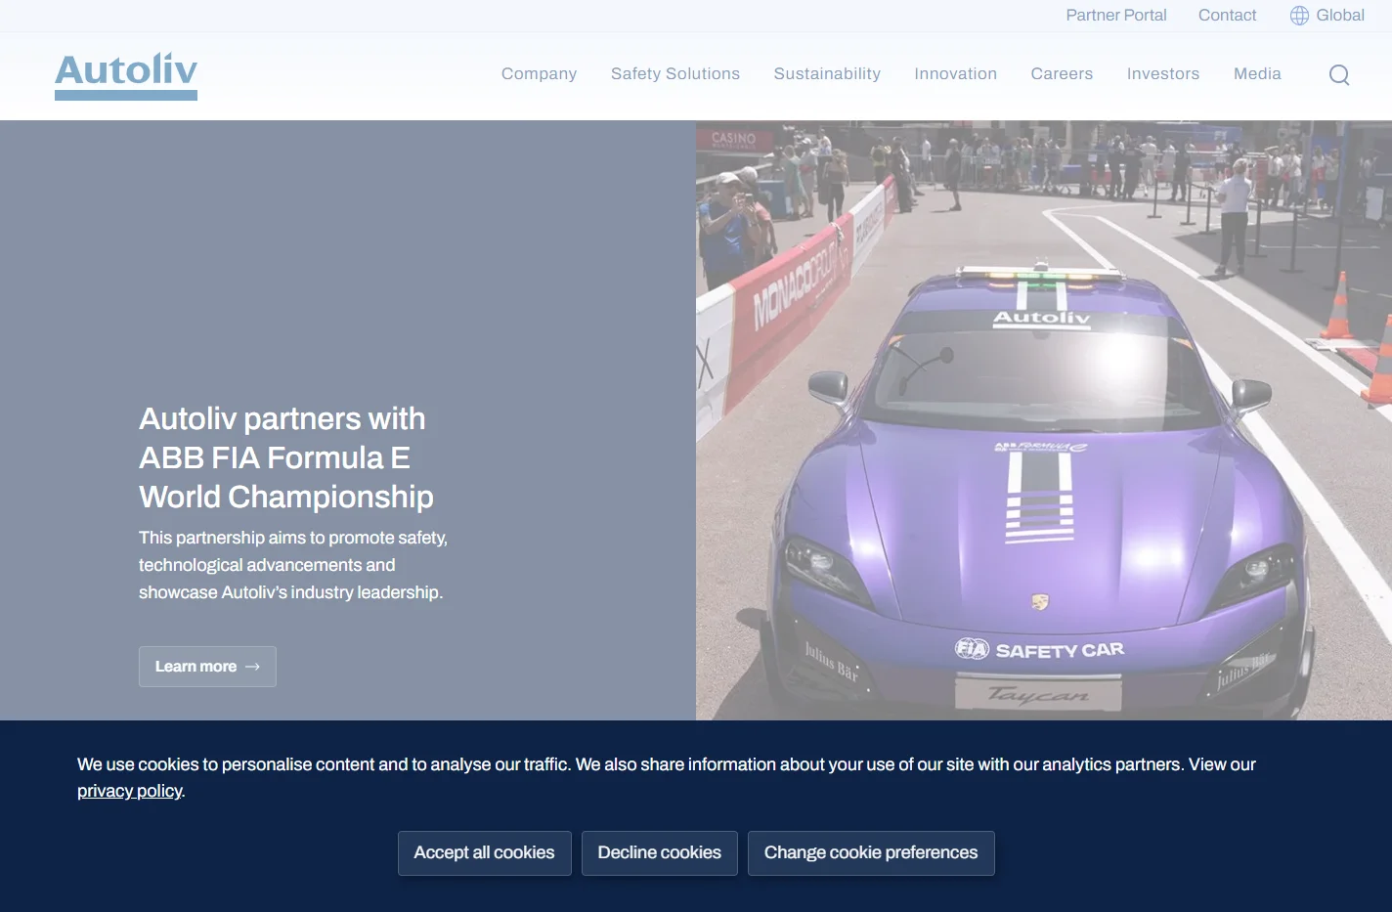This screenshot has height=912, width=1392.
Task: Open the Careers menu
Action: 1062,74
